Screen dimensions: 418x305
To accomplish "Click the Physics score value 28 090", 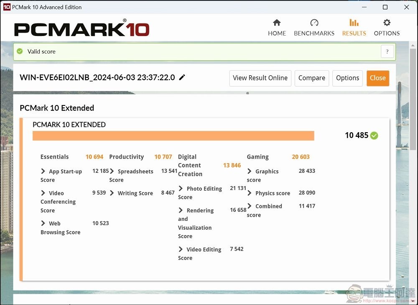I will [x=307, y=192].
